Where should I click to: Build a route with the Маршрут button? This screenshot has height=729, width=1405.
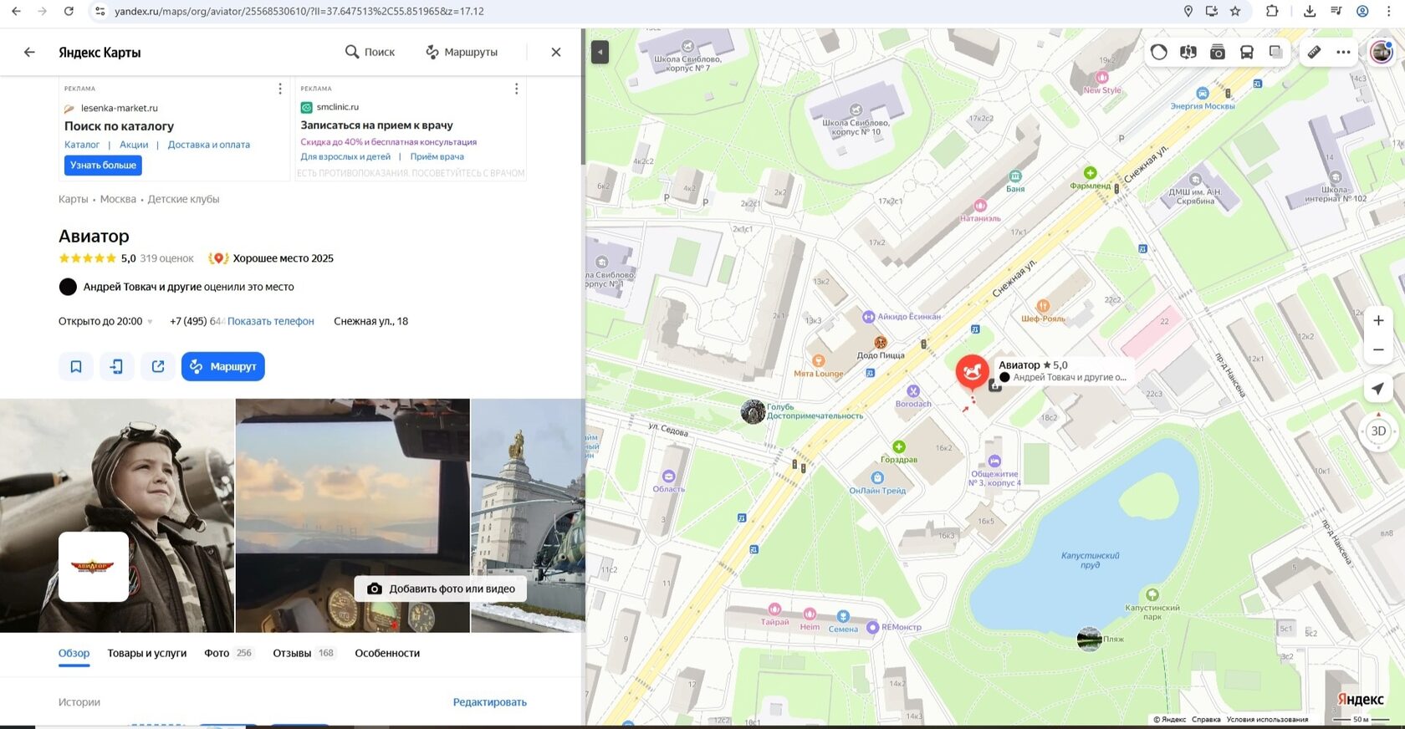pyautogui.click(x=223, y=366)
